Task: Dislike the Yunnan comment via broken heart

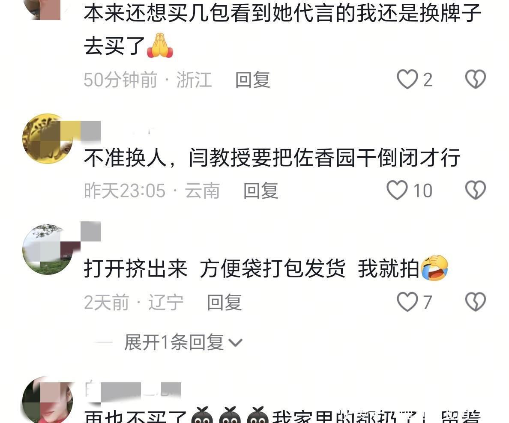Action: [475, 190]
